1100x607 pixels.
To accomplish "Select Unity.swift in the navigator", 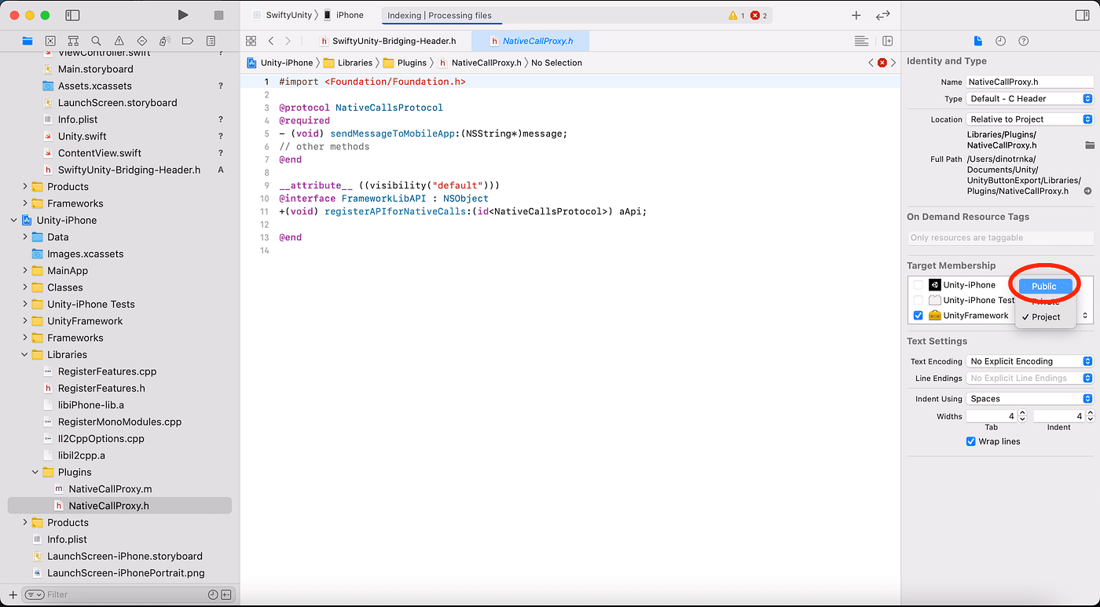I will [x=82, y=137].
